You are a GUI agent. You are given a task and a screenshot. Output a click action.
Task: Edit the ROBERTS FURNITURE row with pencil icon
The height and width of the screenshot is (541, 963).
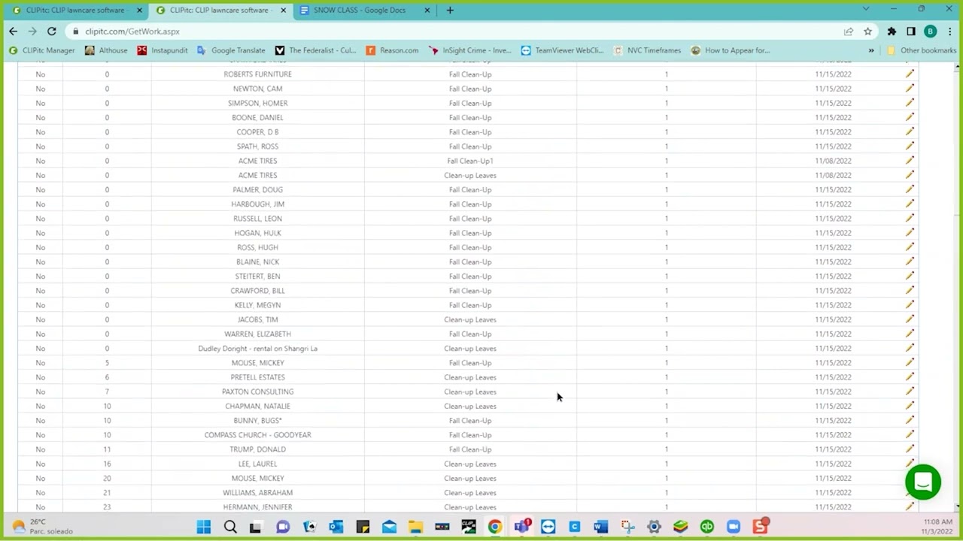tap(910, 74)
